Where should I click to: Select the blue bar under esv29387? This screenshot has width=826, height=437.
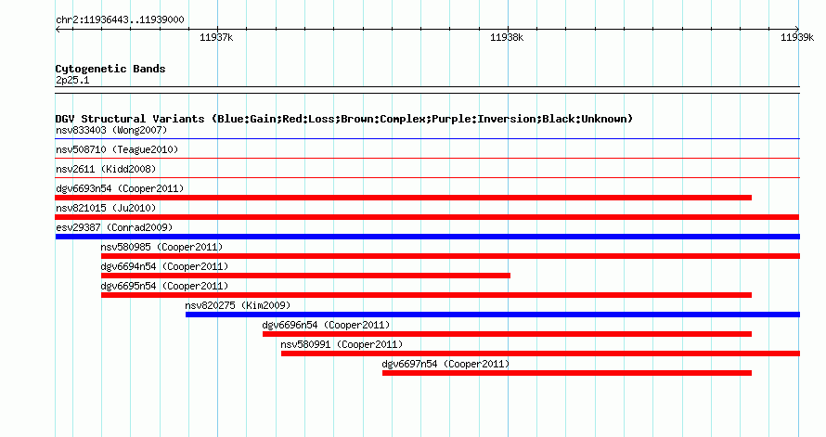(x=427, y=237)
